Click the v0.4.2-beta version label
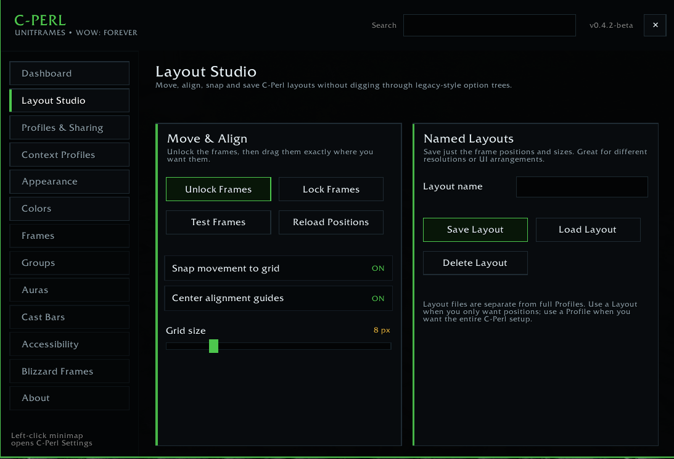 611,25
